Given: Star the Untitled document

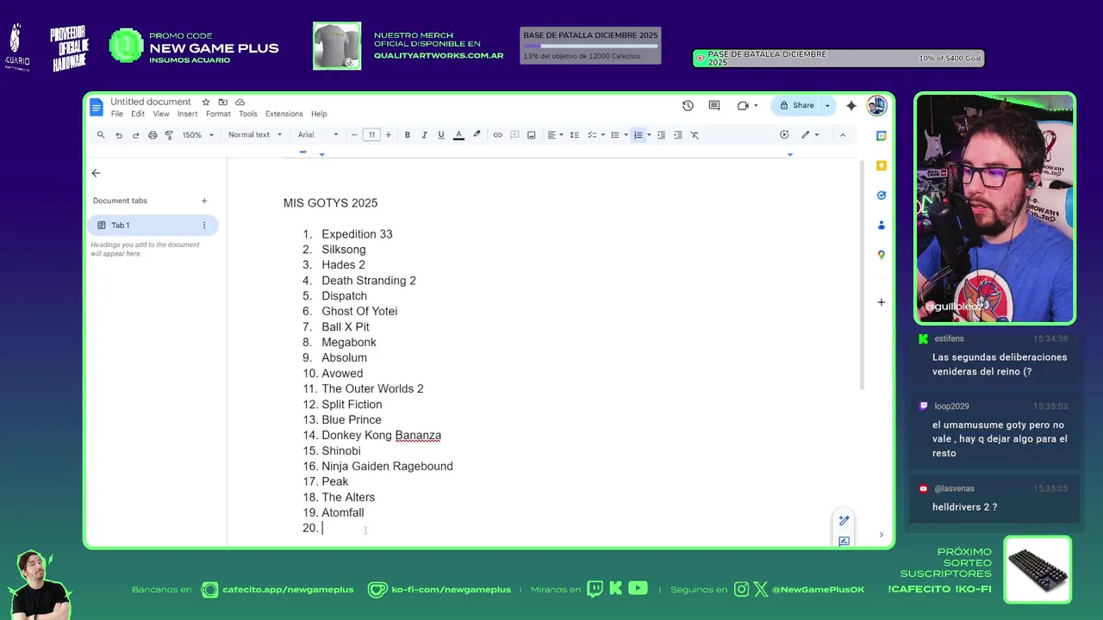Looking at the screenshot, I should [x=206, y=102].
